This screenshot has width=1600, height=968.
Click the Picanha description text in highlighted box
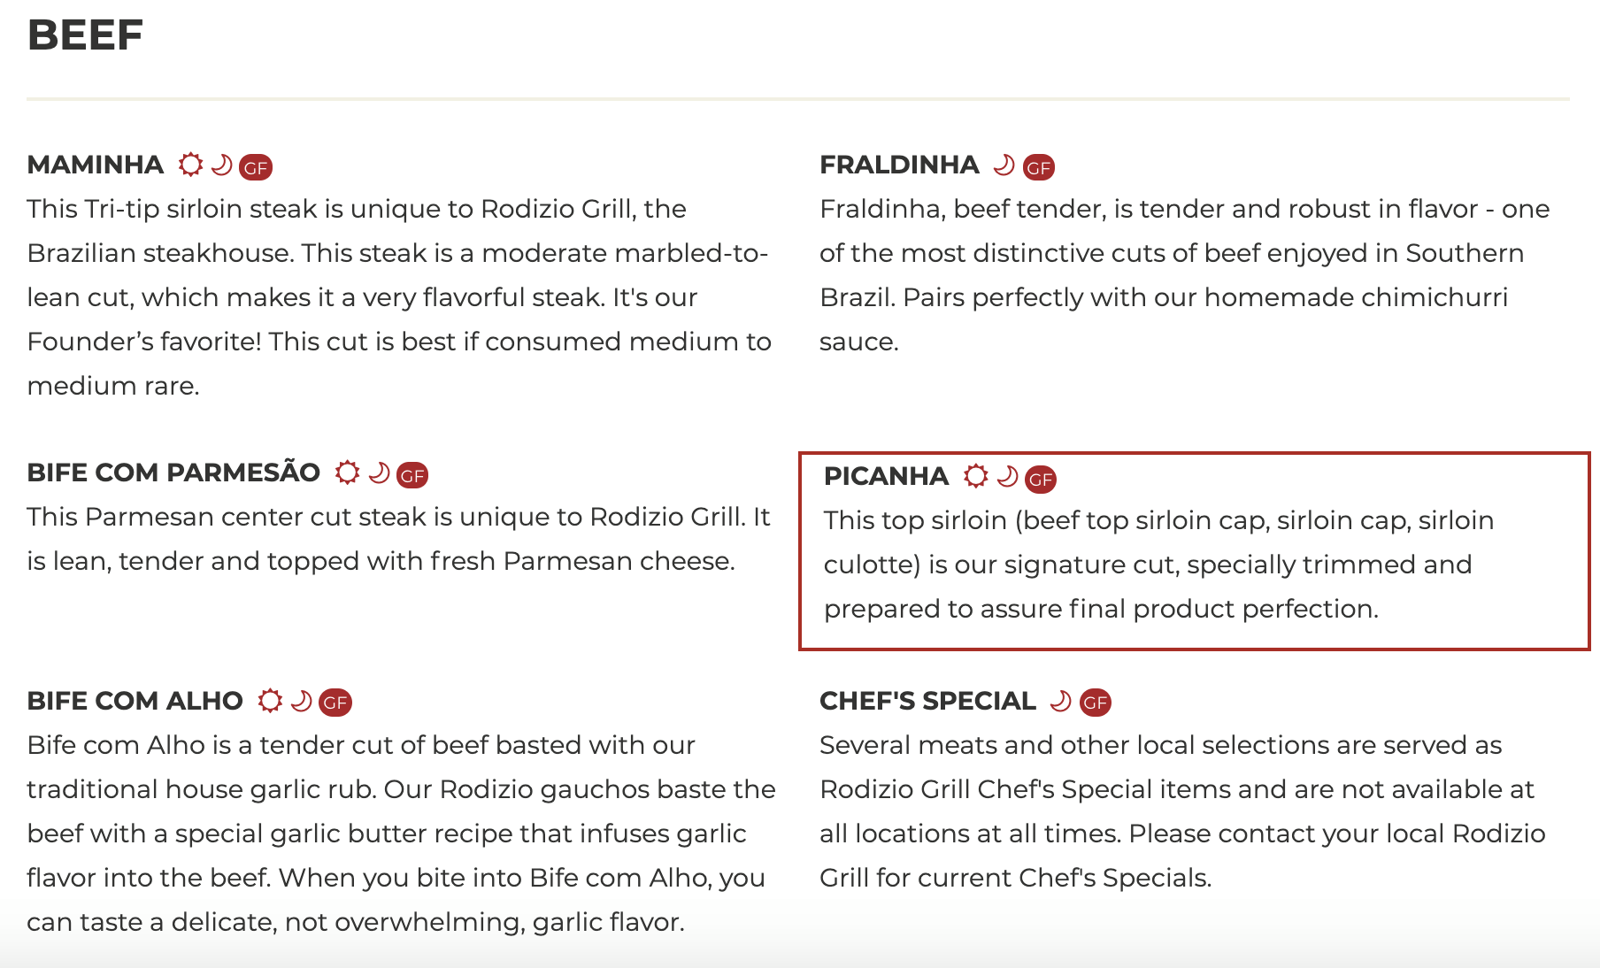click(x=1148, y=565)
